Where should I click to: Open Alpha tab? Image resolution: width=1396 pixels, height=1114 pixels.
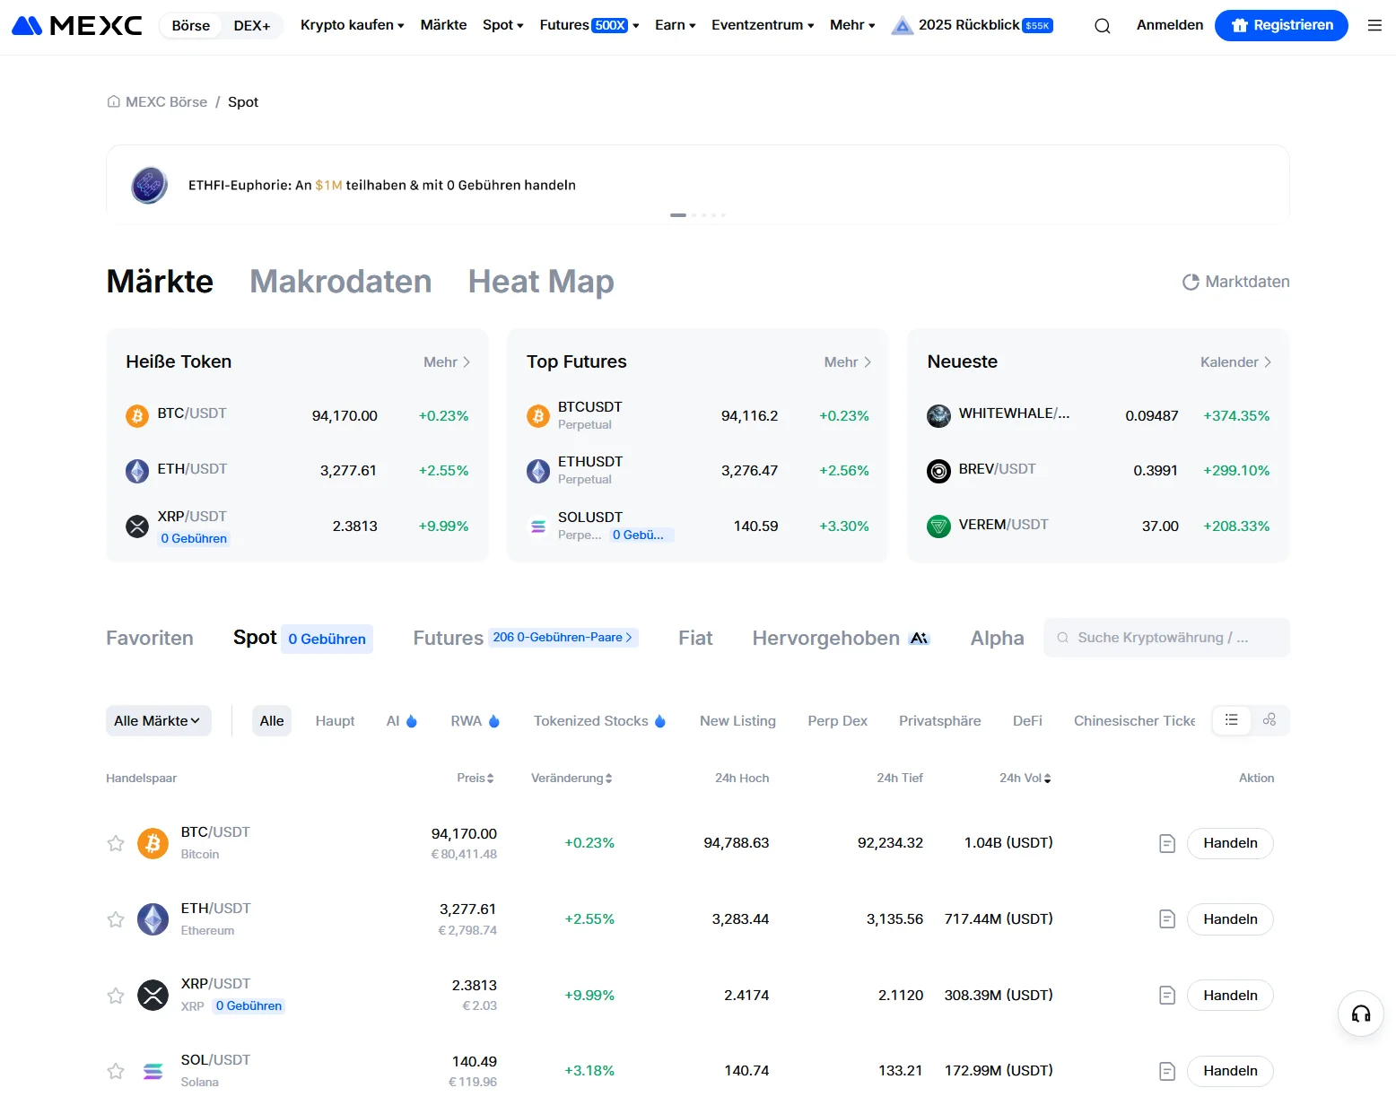point(997,638)
